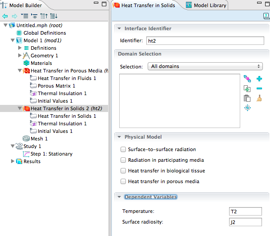Click the Clear Selection broom icon

259,98
